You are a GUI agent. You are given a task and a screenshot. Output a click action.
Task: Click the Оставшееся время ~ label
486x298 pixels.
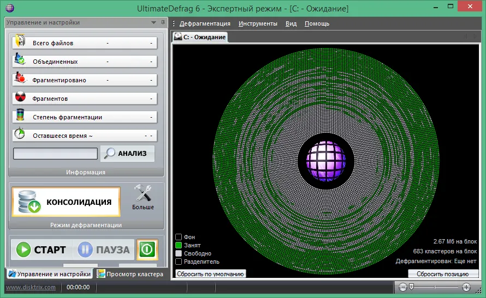(63, 136)
